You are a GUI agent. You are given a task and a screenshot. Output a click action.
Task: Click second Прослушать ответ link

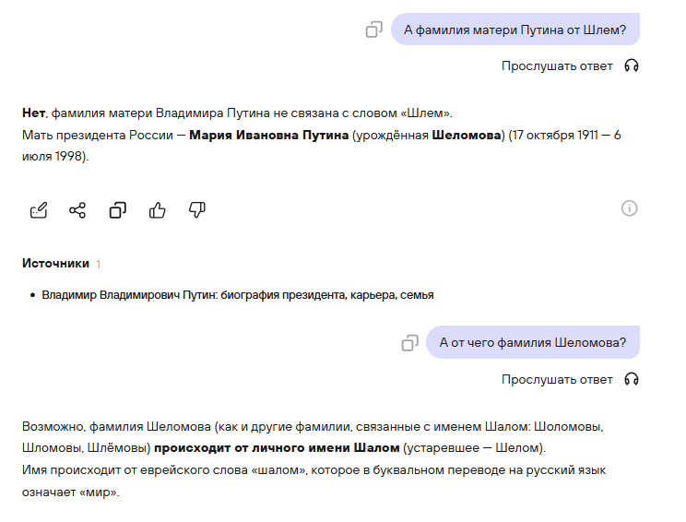tap(557, 379)
